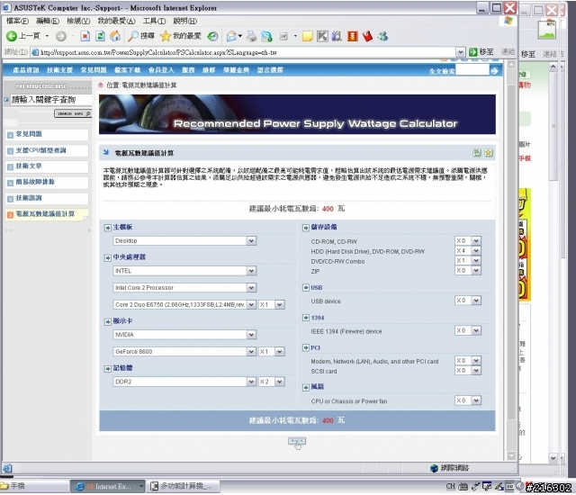Open the 編輯 (Edit) menu
Image resolution: width=576 pixels, height=495 pixels.
tap(48, 21)
